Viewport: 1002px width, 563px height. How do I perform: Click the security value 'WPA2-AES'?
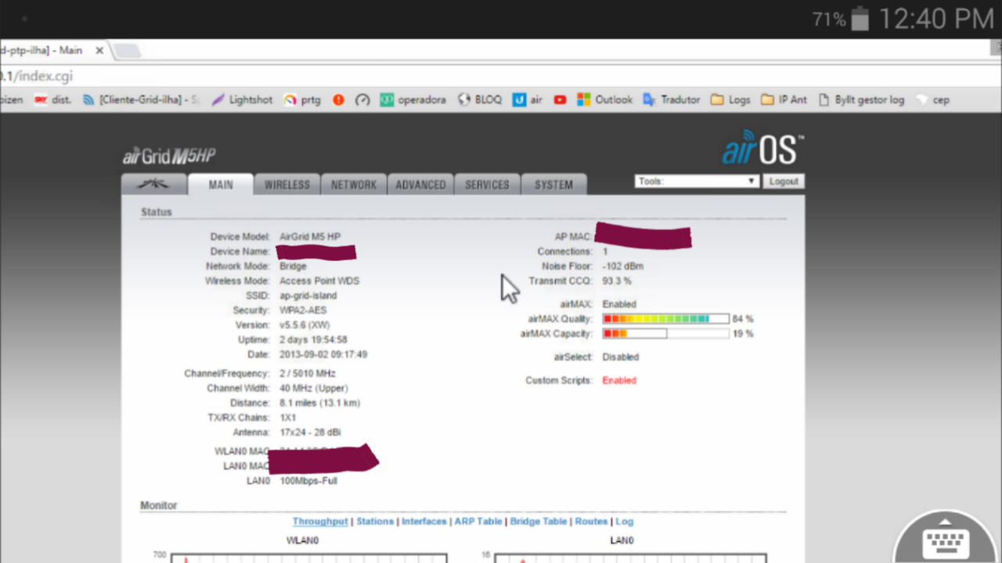[x=303, y=310]
